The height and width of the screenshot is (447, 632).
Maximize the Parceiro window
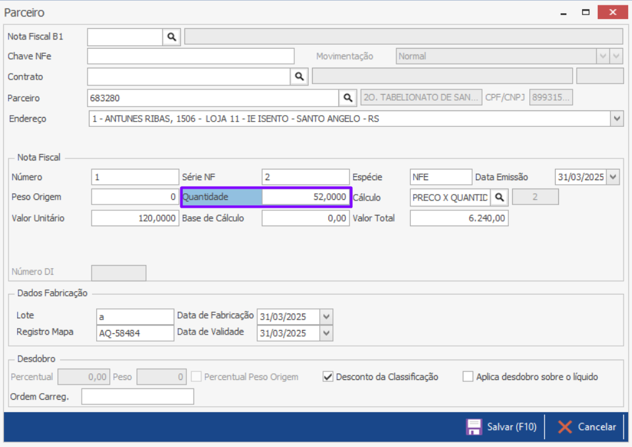586,12
